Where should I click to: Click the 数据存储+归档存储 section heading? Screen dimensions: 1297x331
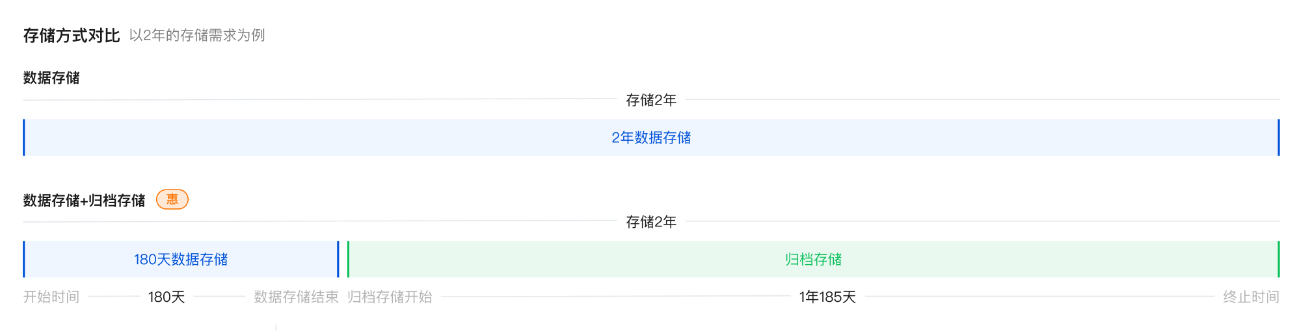tap(84, 201)
